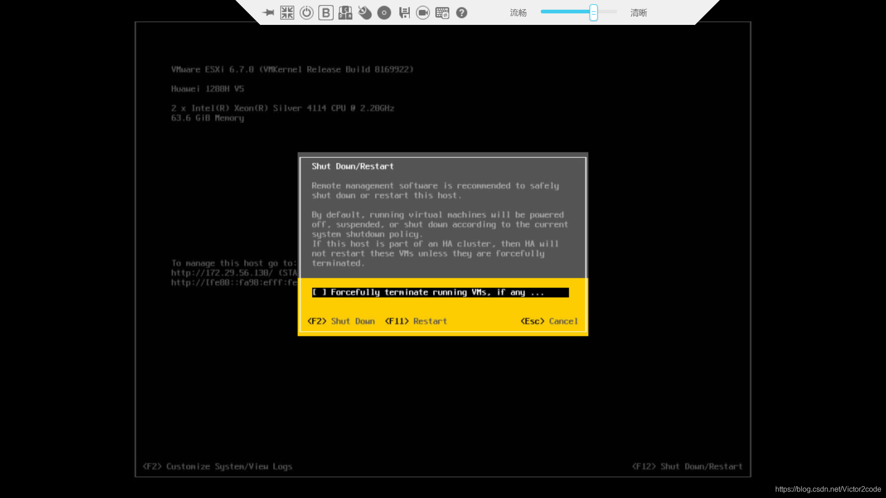The height and width of the screenshot is (498, 886).
Task: Click the Shut Down/Restart dialog title
Action: point(353,166)
